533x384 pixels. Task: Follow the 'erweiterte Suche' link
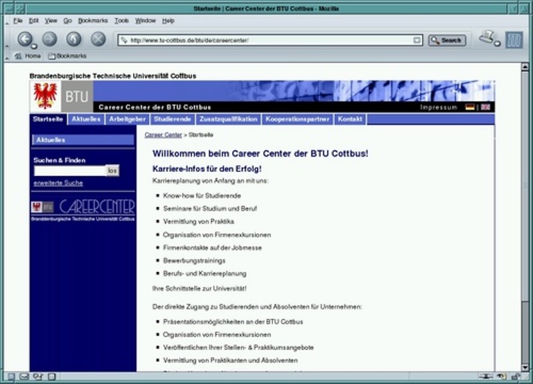tap(58, 183)
